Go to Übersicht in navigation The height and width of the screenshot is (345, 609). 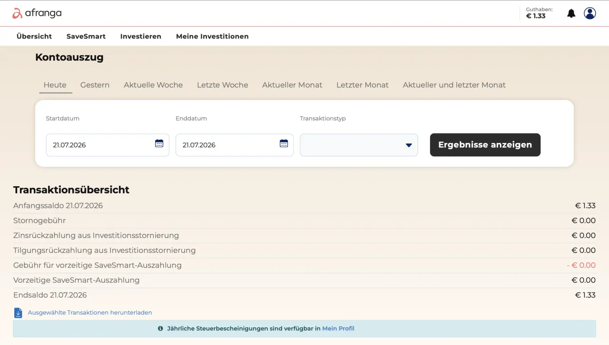34,36
